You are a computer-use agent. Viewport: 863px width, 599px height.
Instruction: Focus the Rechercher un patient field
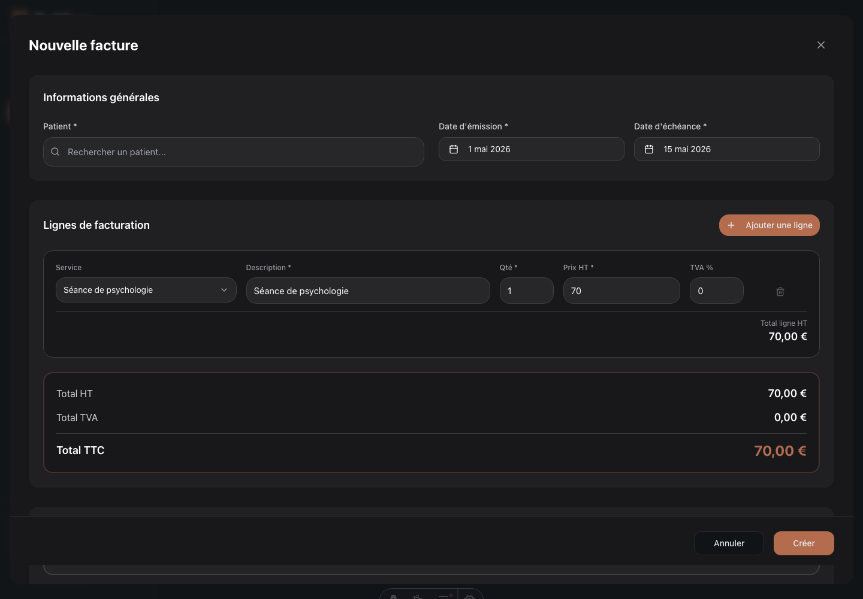point(234,152)
